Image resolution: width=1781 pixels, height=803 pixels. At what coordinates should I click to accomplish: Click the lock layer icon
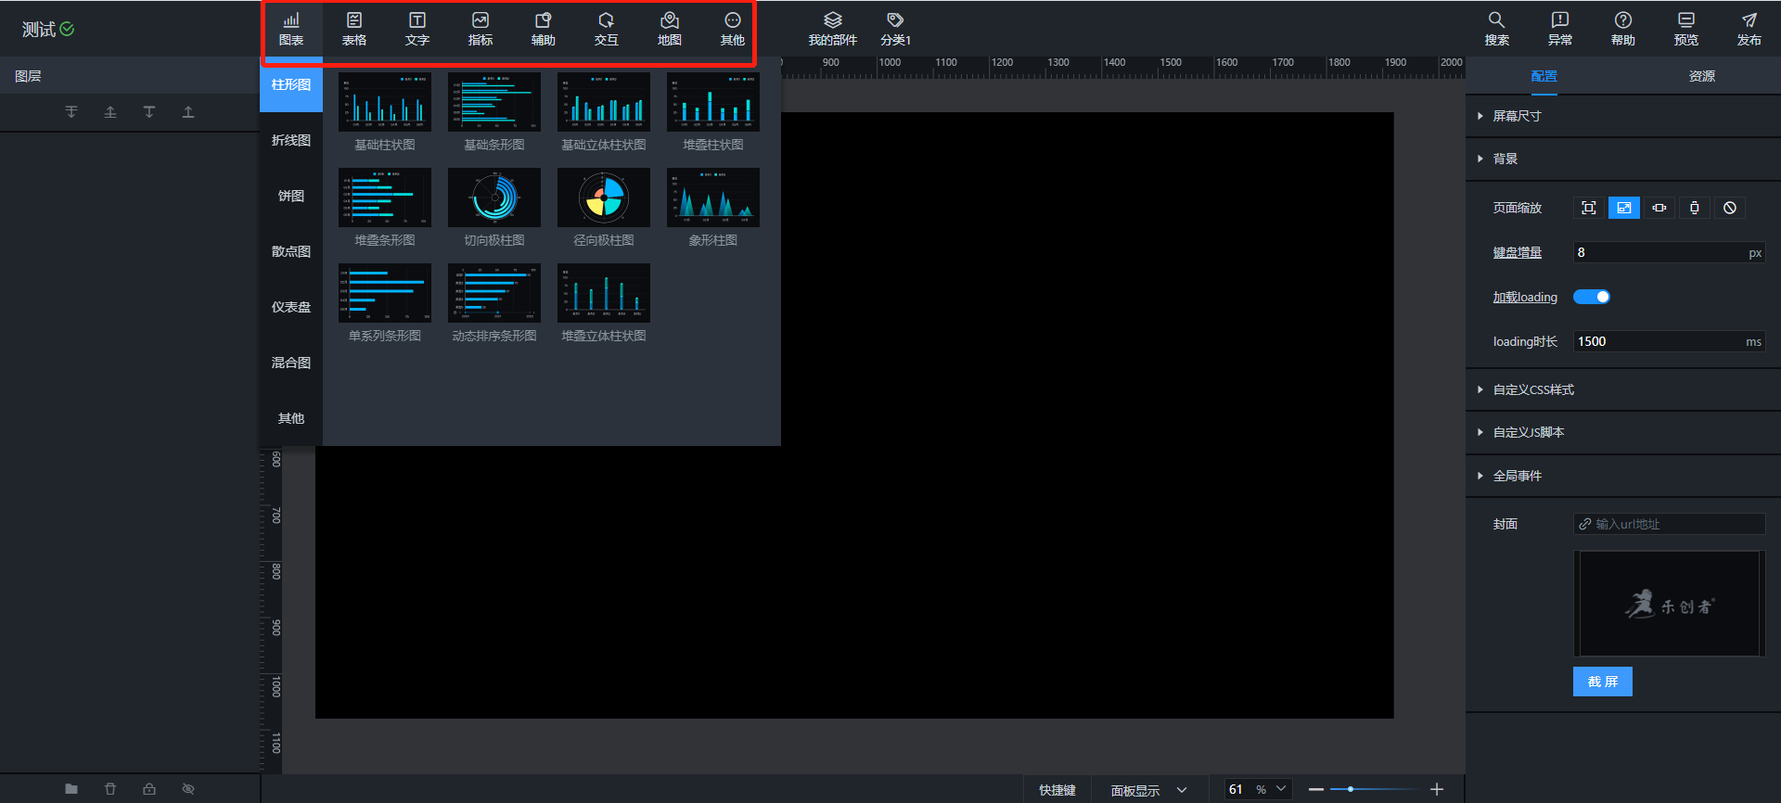[149, 789]
